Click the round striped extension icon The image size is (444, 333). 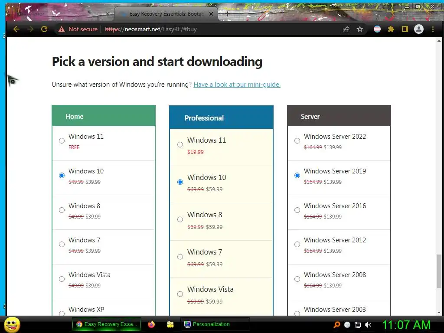coord(377,29)
